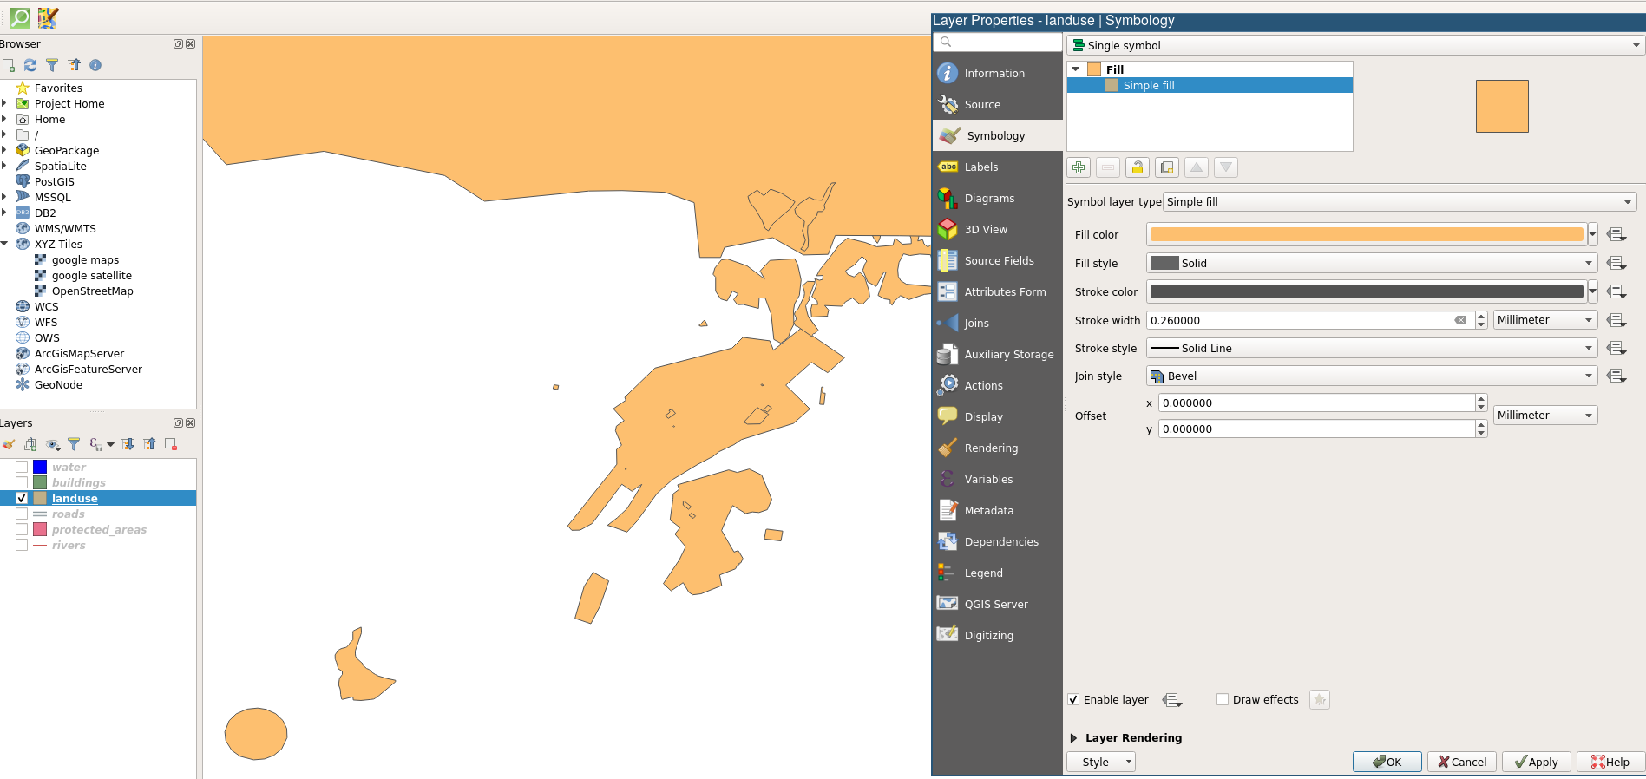This screenshot has height=779, width=1646.
Task: Tick the Draw effects checkbox
Action: click(x=1223, y=699)
